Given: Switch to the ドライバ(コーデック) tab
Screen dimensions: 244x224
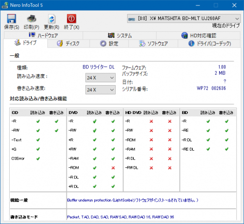Looking at the screenshot, I should 209,44.
